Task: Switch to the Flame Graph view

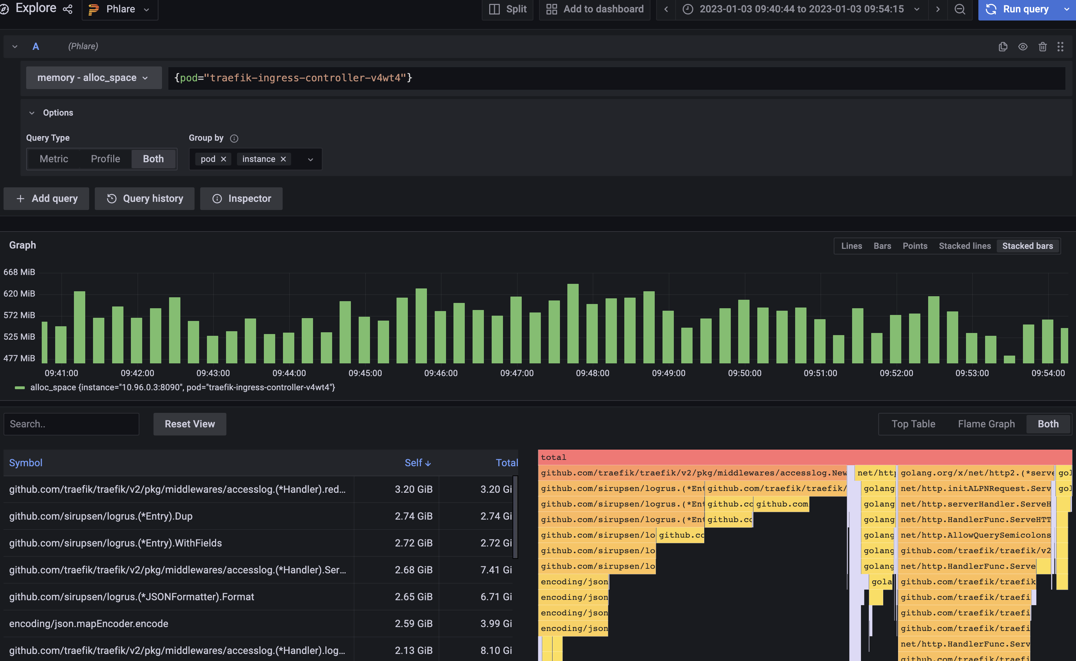Action: 986,423
